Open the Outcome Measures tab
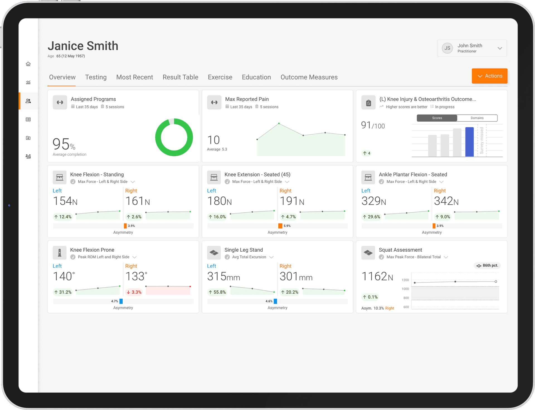Viewport: 535px width, 410px height. [309, 77]
